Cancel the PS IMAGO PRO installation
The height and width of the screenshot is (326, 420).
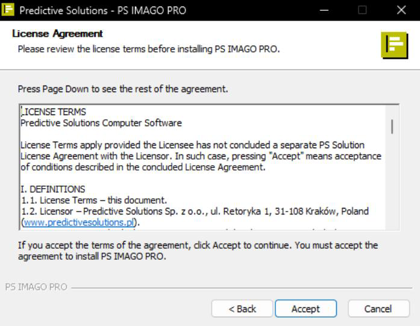point(378,309)
